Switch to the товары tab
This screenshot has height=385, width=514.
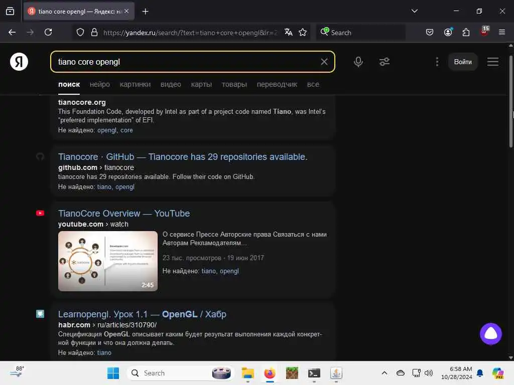coord(234,84)
